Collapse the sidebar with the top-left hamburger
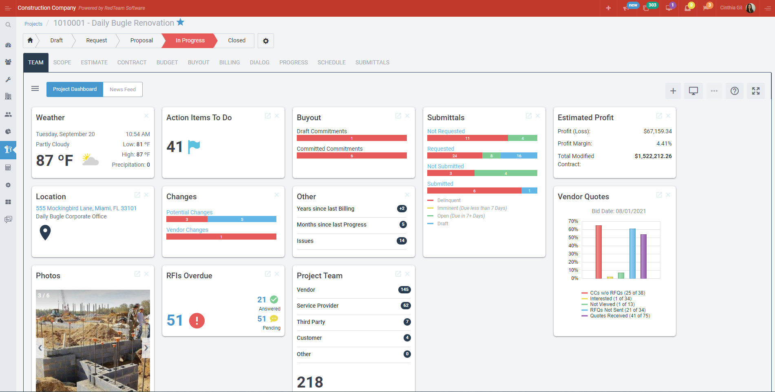The width and height of the screenshot is (775, 392). tap(8, 7)
